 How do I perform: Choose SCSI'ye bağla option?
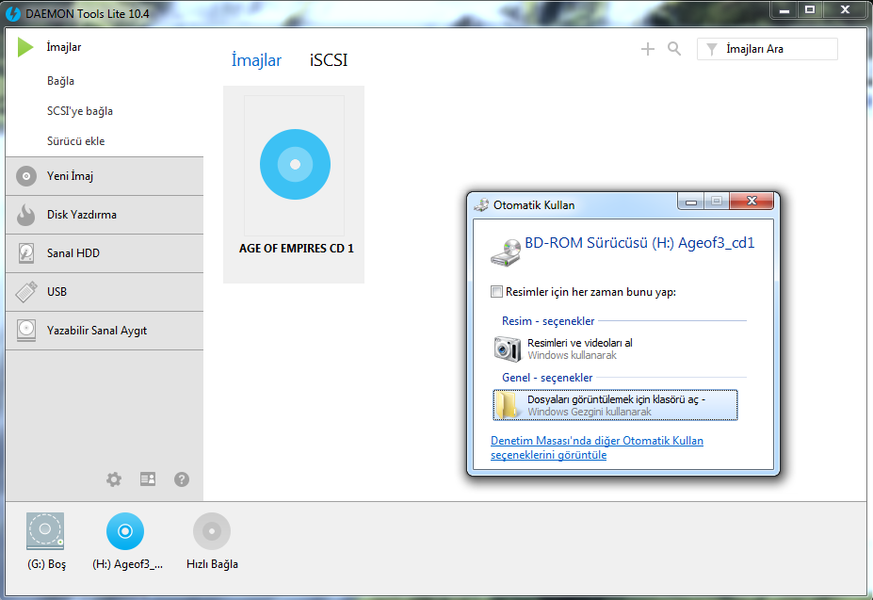pyautogui.click(x=80, y=111)
